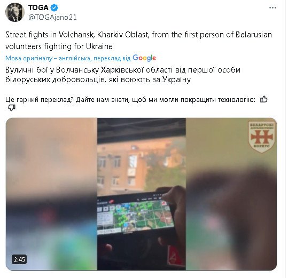Screen dimensions: 288x278
Task: Click the Google logo in translation credit
Action: [x=144, y=58]
